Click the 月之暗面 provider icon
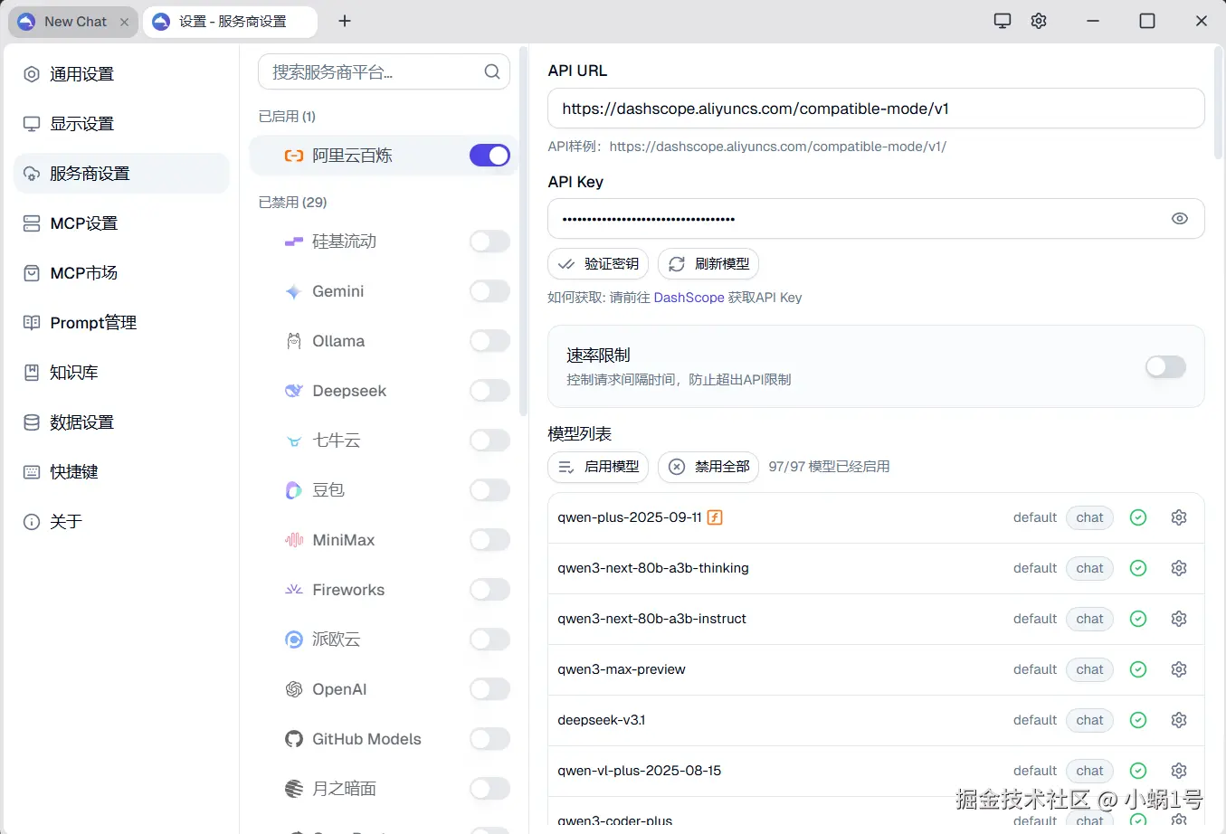The width and height of the screenshot is (1226, 834). pos(294,789)
